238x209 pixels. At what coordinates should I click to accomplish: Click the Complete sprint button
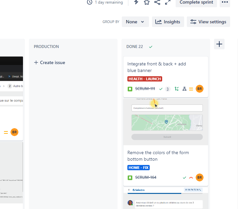[196, 2]
